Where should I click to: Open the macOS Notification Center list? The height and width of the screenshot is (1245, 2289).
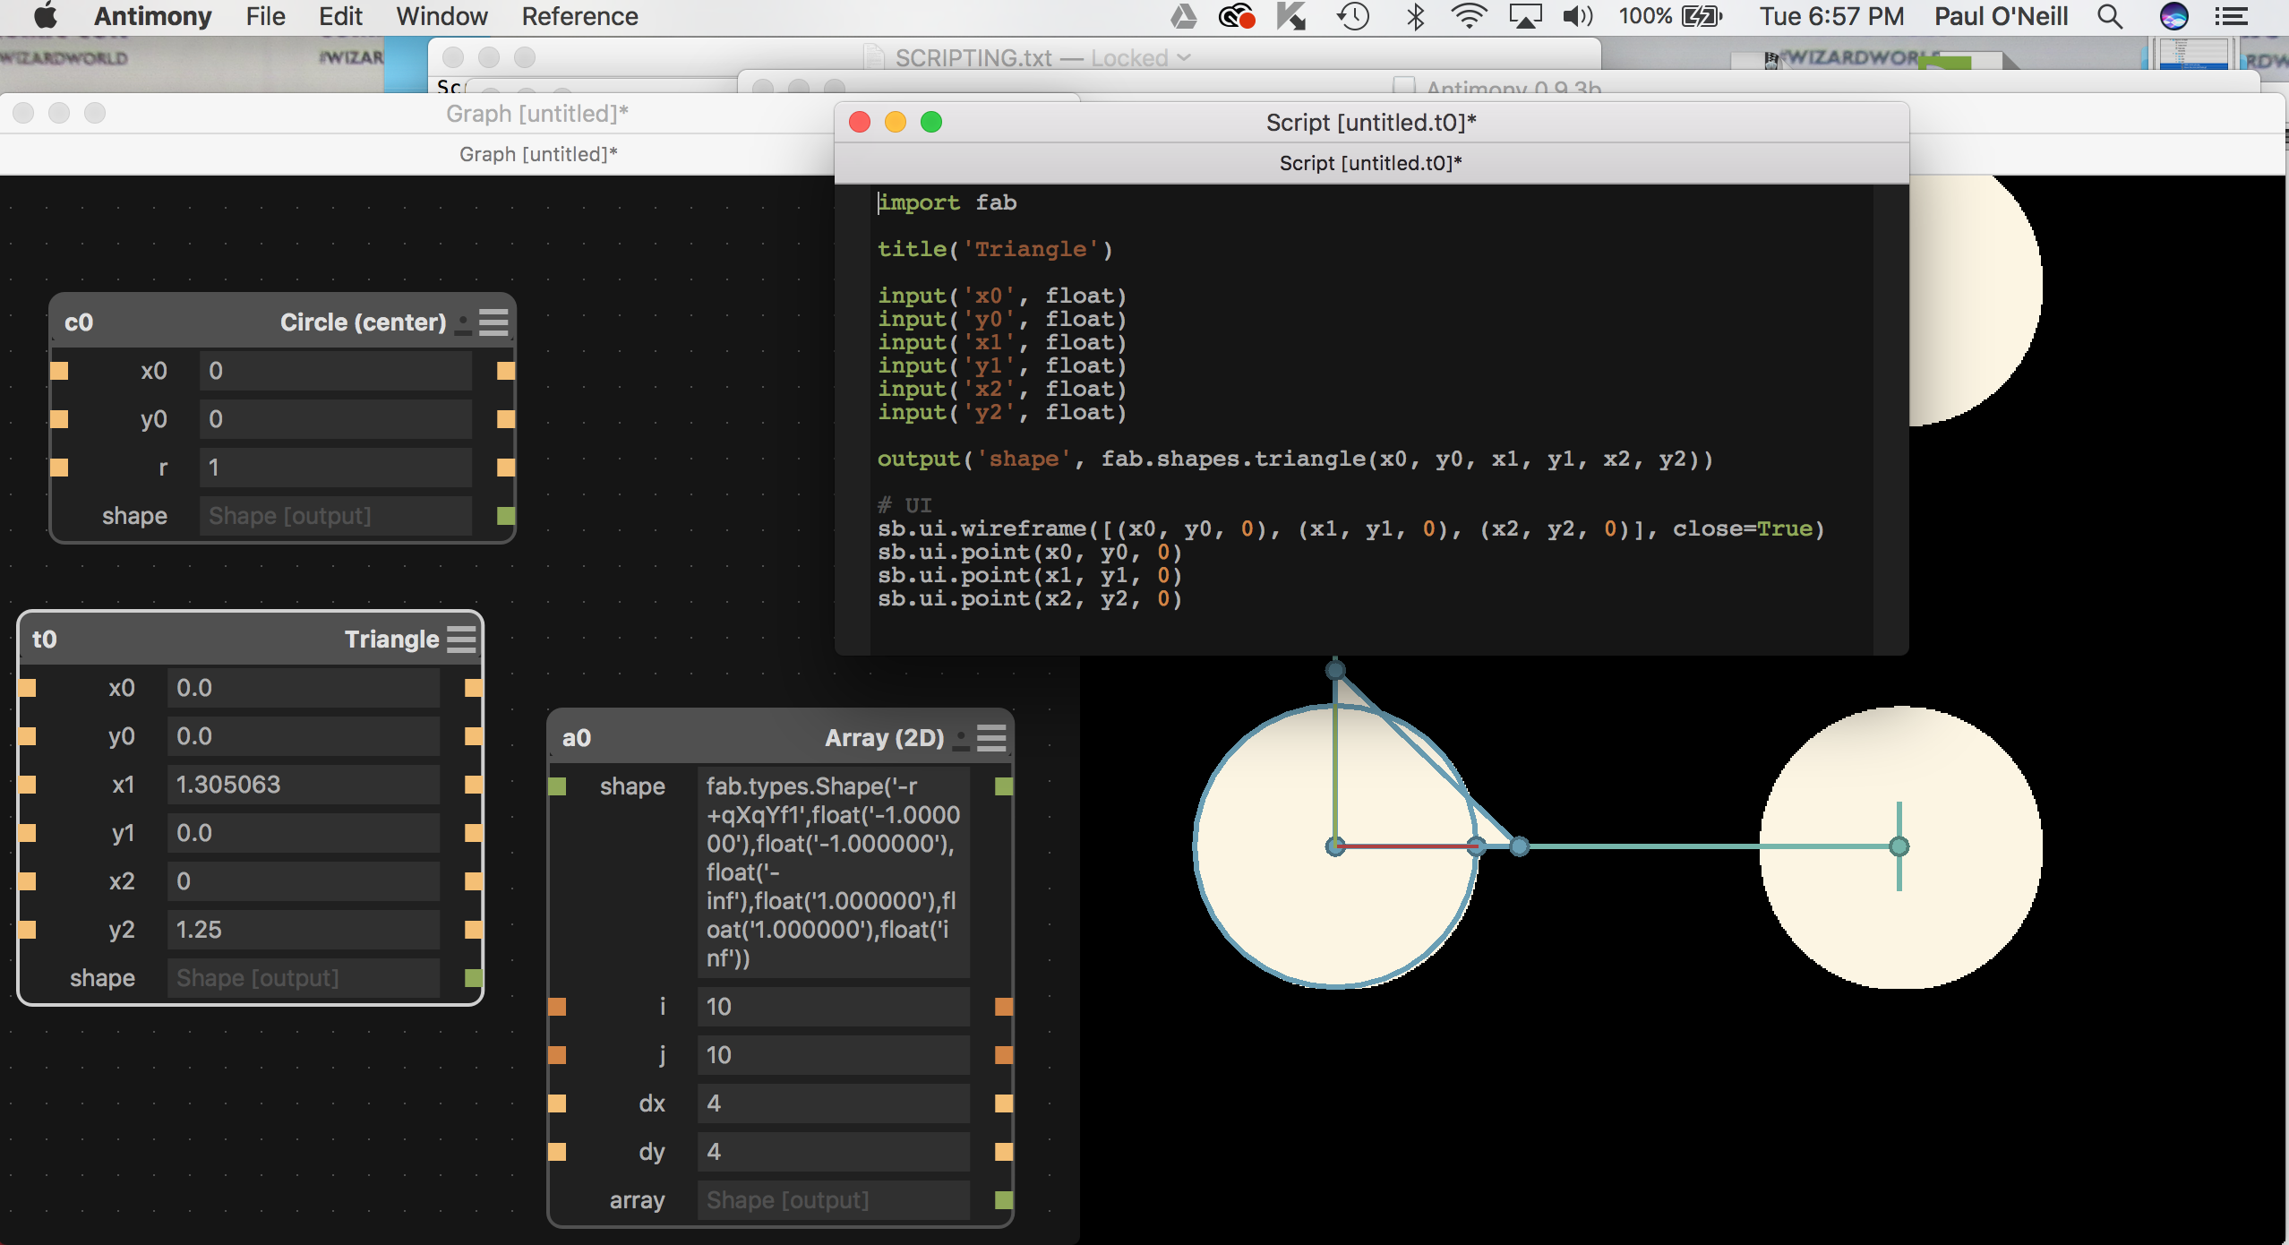pos(2231,16)
